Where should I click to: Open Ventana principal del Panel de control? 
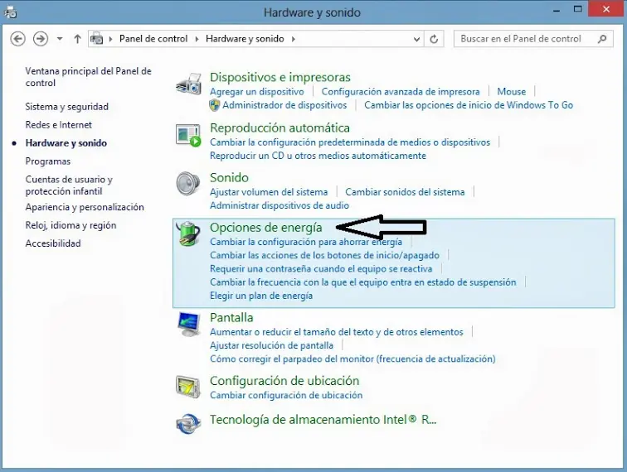tap(89, 77)
